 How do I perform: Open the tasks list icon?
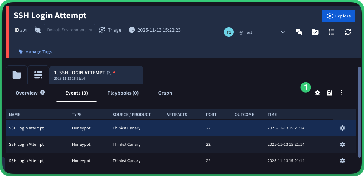pyautogui.click(x=331, y=32)
